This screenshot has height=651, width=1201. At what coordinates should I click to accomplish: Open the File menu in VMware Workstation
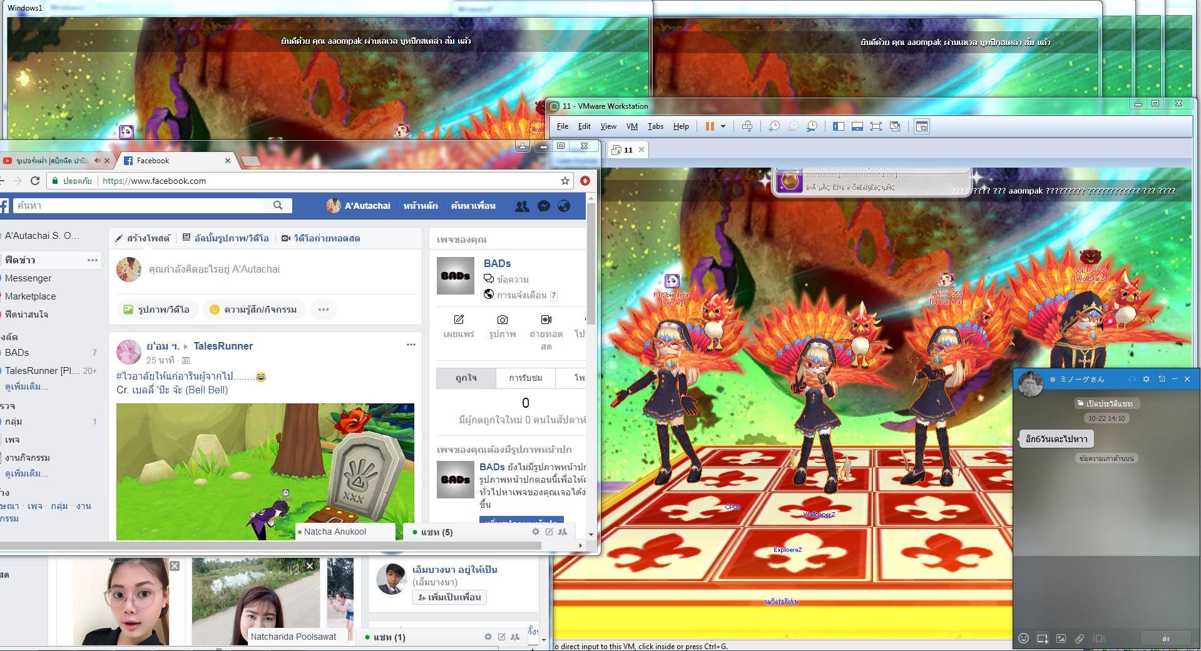point(563,126)
